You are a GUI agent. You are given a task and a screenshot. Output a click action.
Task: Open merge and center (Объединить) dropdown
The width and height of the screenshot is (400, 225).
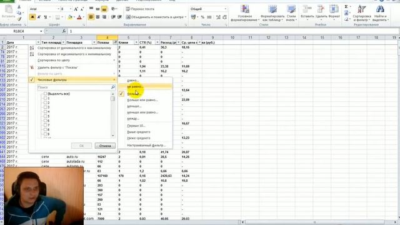186,17
